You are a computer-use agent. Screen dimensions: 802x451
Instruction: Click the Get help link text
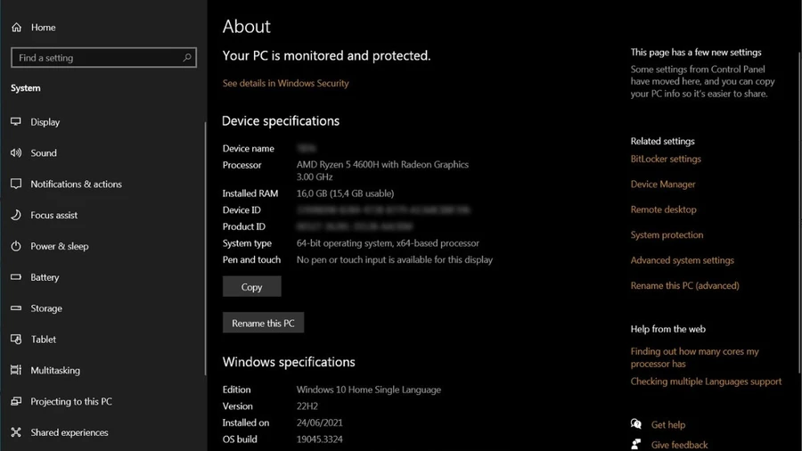(668, 425)
